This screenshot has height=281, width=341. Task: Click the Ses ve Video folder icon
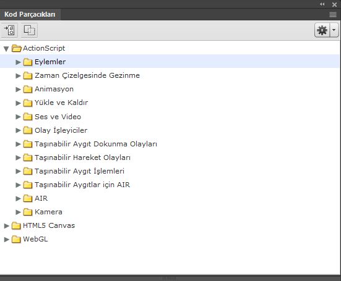click(x=28, y=117)
